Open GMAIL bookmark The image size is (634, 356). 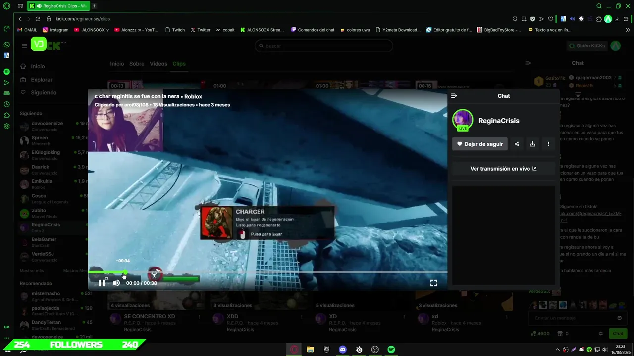coord(27,30)
